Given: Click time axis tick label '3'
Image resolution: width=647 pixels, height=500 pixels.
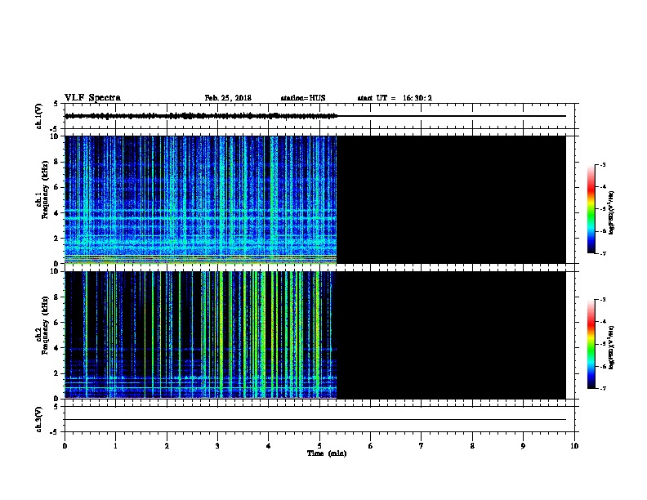Looking at the screenshot, I should 217,446.
